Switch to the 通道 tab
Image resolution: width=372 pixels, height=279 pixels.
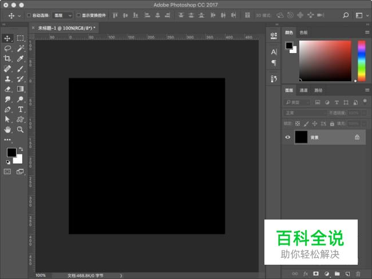(x=303, y=90)
